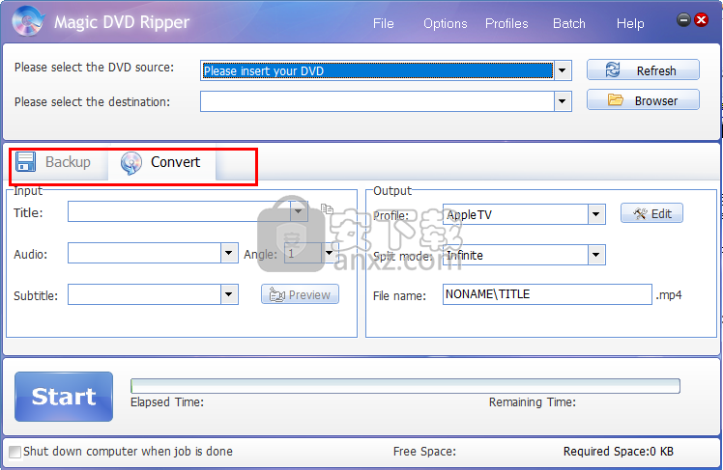The image size is (723, 470).
Task: Open the Options menu
Action: coord(446,23)
